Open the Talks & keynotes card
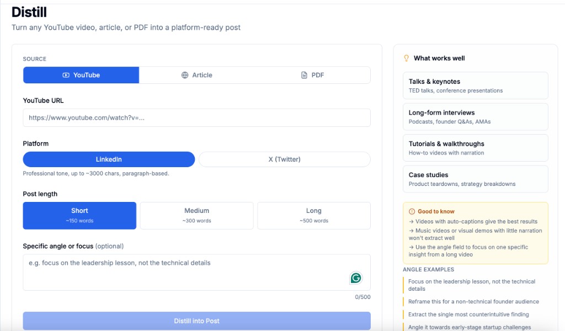Viewport: 565px width, 331px height. point(475,86)
